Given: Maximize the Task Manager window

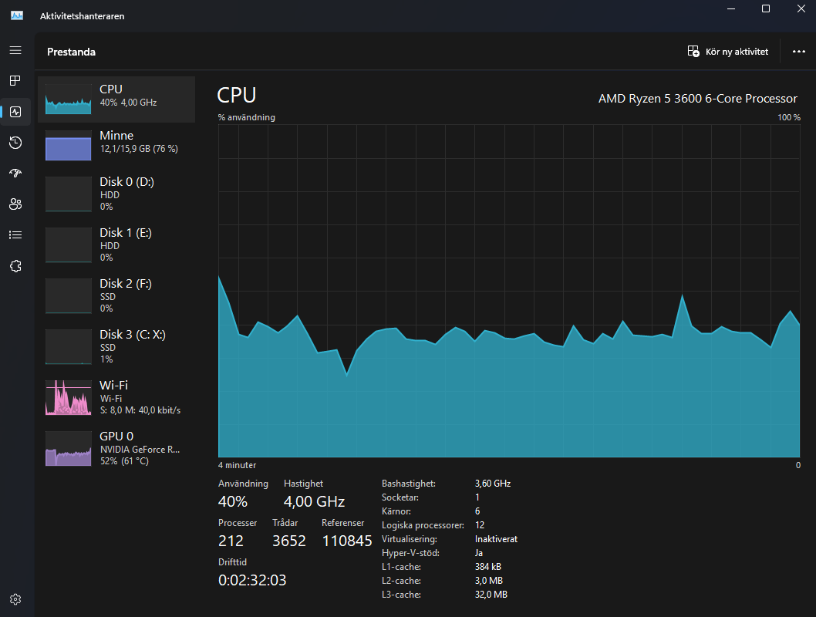Looking at the screenshot, I should tap(766, 8).
